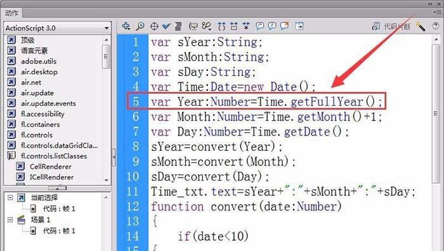The width and height of the screenshot is (444, 251).
Task: Click the script navigator scroll up arrow
Action: (x=106, y=198)
